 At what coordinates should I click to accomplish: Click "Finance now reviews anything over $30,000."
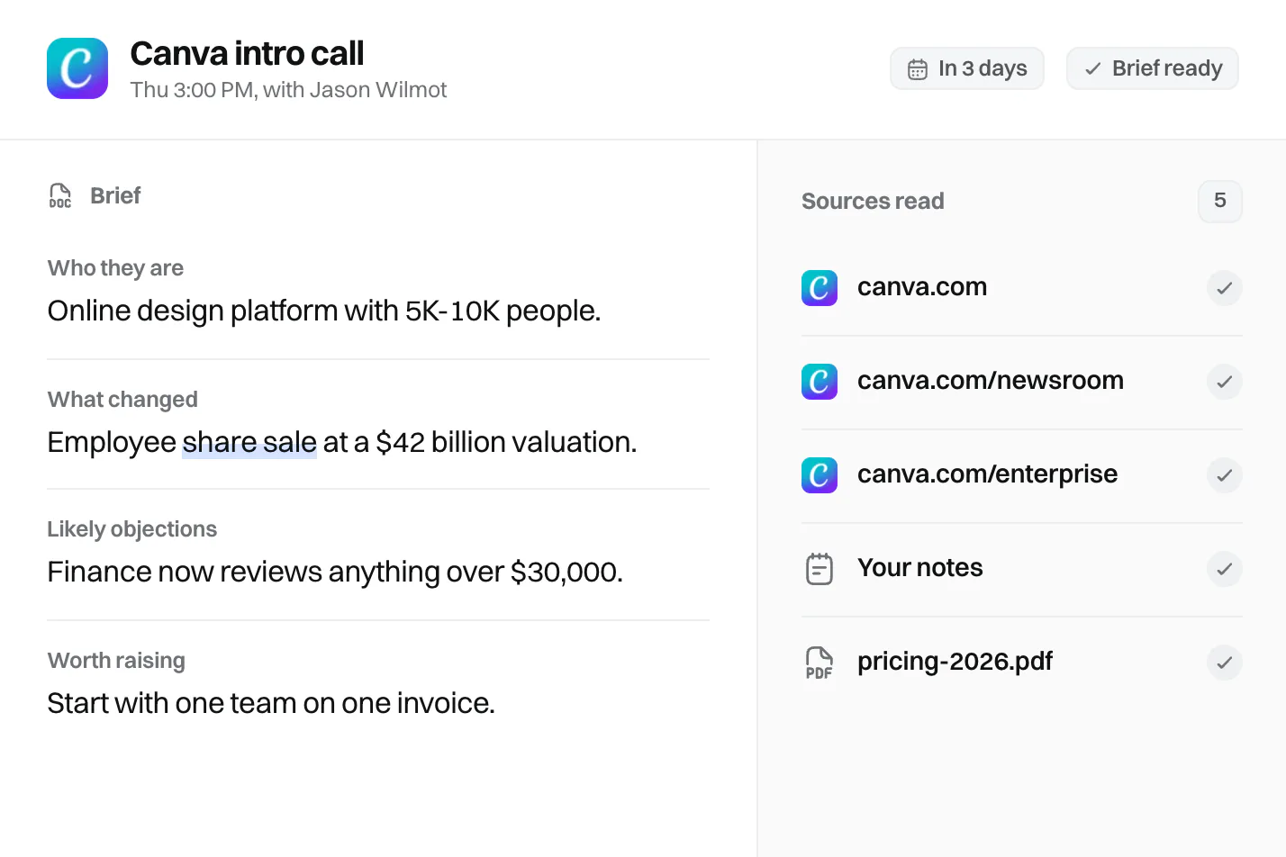pos(335,573)
